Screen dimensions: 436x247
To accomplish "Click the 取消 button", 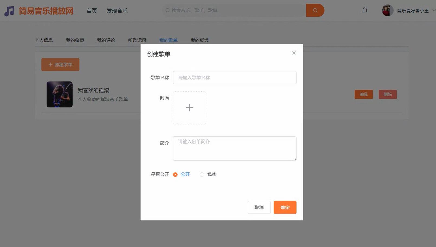I will tap(259, 208).
